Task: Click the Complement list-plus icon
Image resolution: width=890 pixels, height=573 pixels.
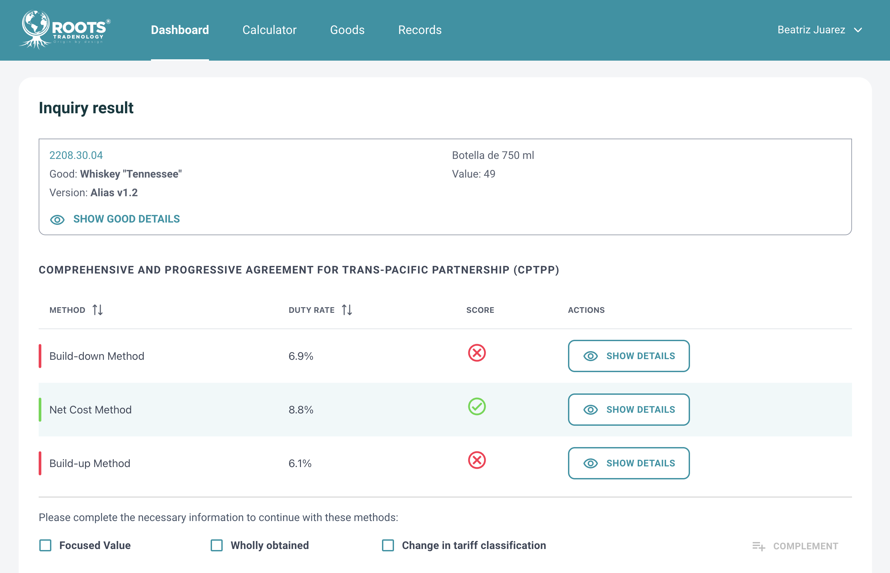Action: tap(758, 546)
